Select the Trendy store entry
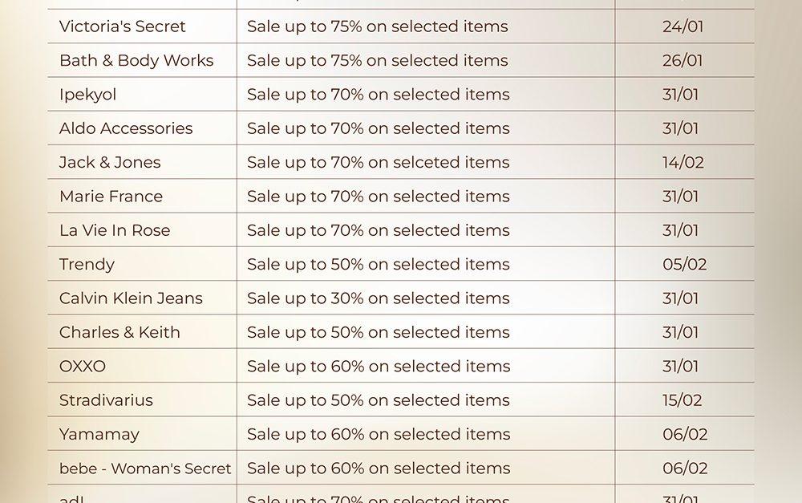802x503 pixels. tap(87, 264)
